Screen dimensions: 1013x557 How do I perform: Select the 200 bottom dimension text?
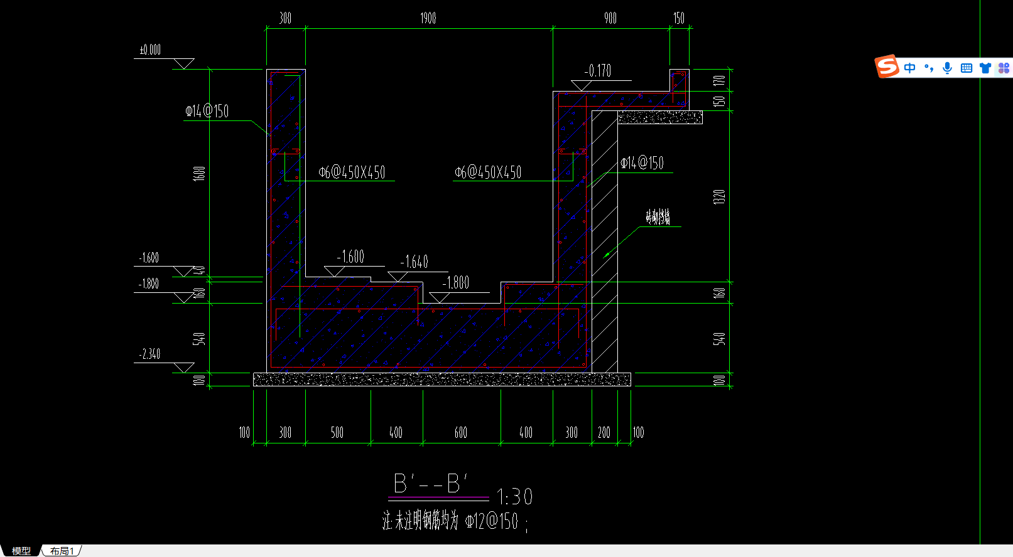pyautogui.click(x=604, y=433)
